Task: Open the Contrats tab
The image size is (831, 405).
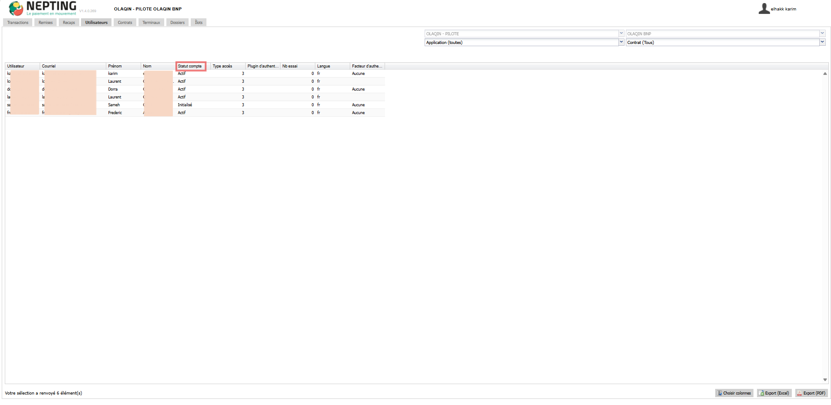Action: [125, 23]
